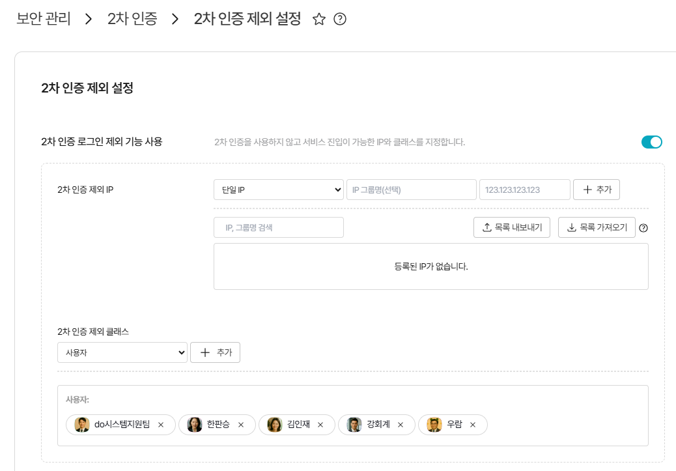Toggle 2차 인증 로그인 제외 기능 switch
This screenshot has height=471, width=676.
coord(651,142)
